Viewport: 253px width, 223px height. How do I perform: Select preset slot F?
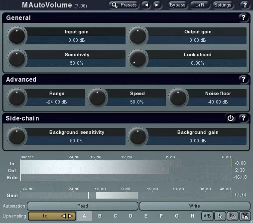[x=161, y=216]
